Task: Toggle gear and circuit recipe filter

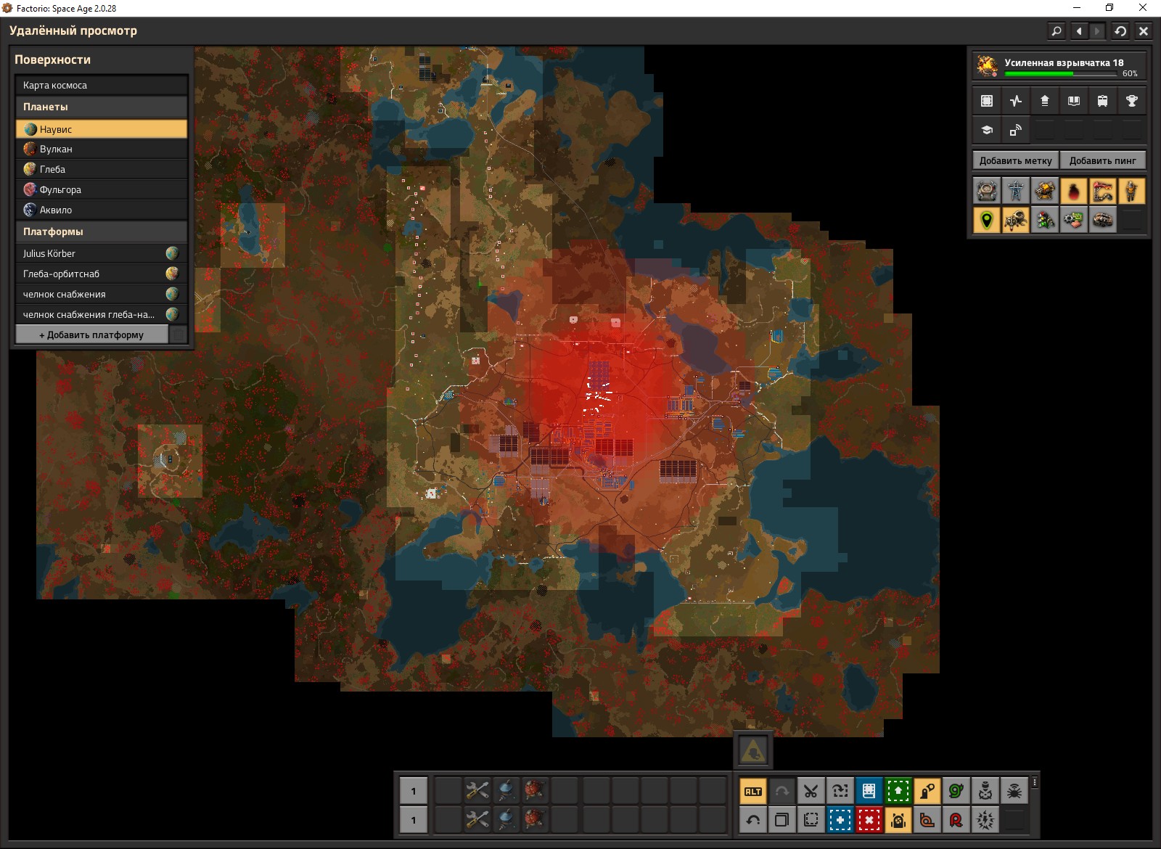Action: 1074,220
